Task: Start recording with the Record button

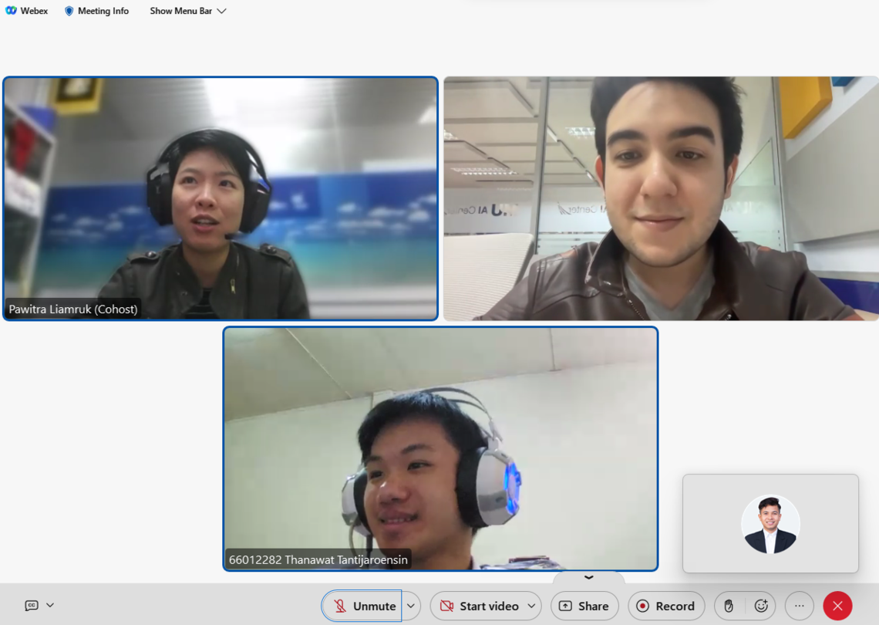Action: (x=666, y=606)
